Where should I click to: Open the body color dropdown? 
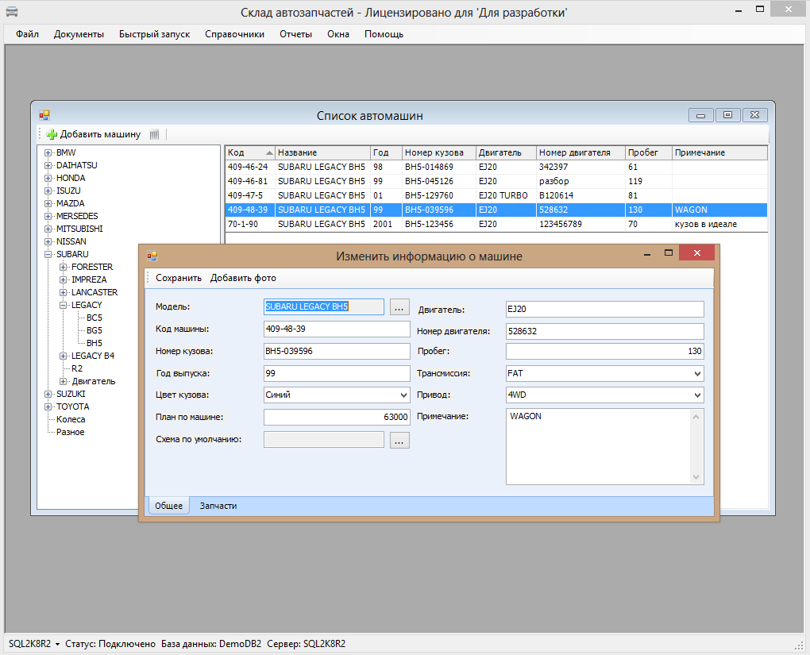point(403,395)
